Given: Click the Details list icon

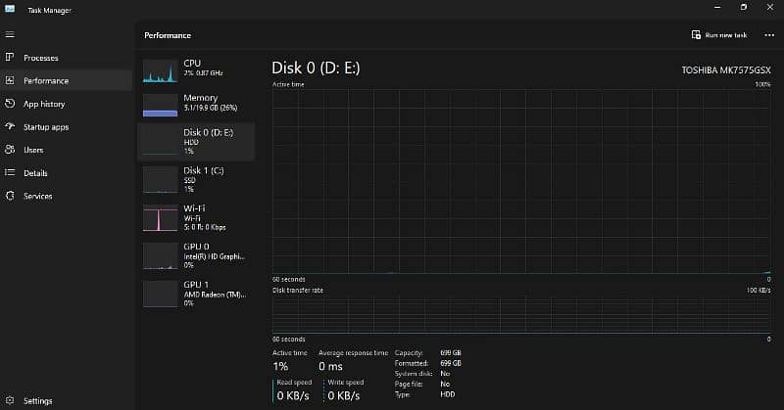Looking at the screenshot, I should (x=10, y=173).
